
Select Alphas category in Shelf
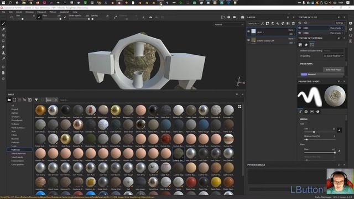pyautogui.click(x=14, y=113)
